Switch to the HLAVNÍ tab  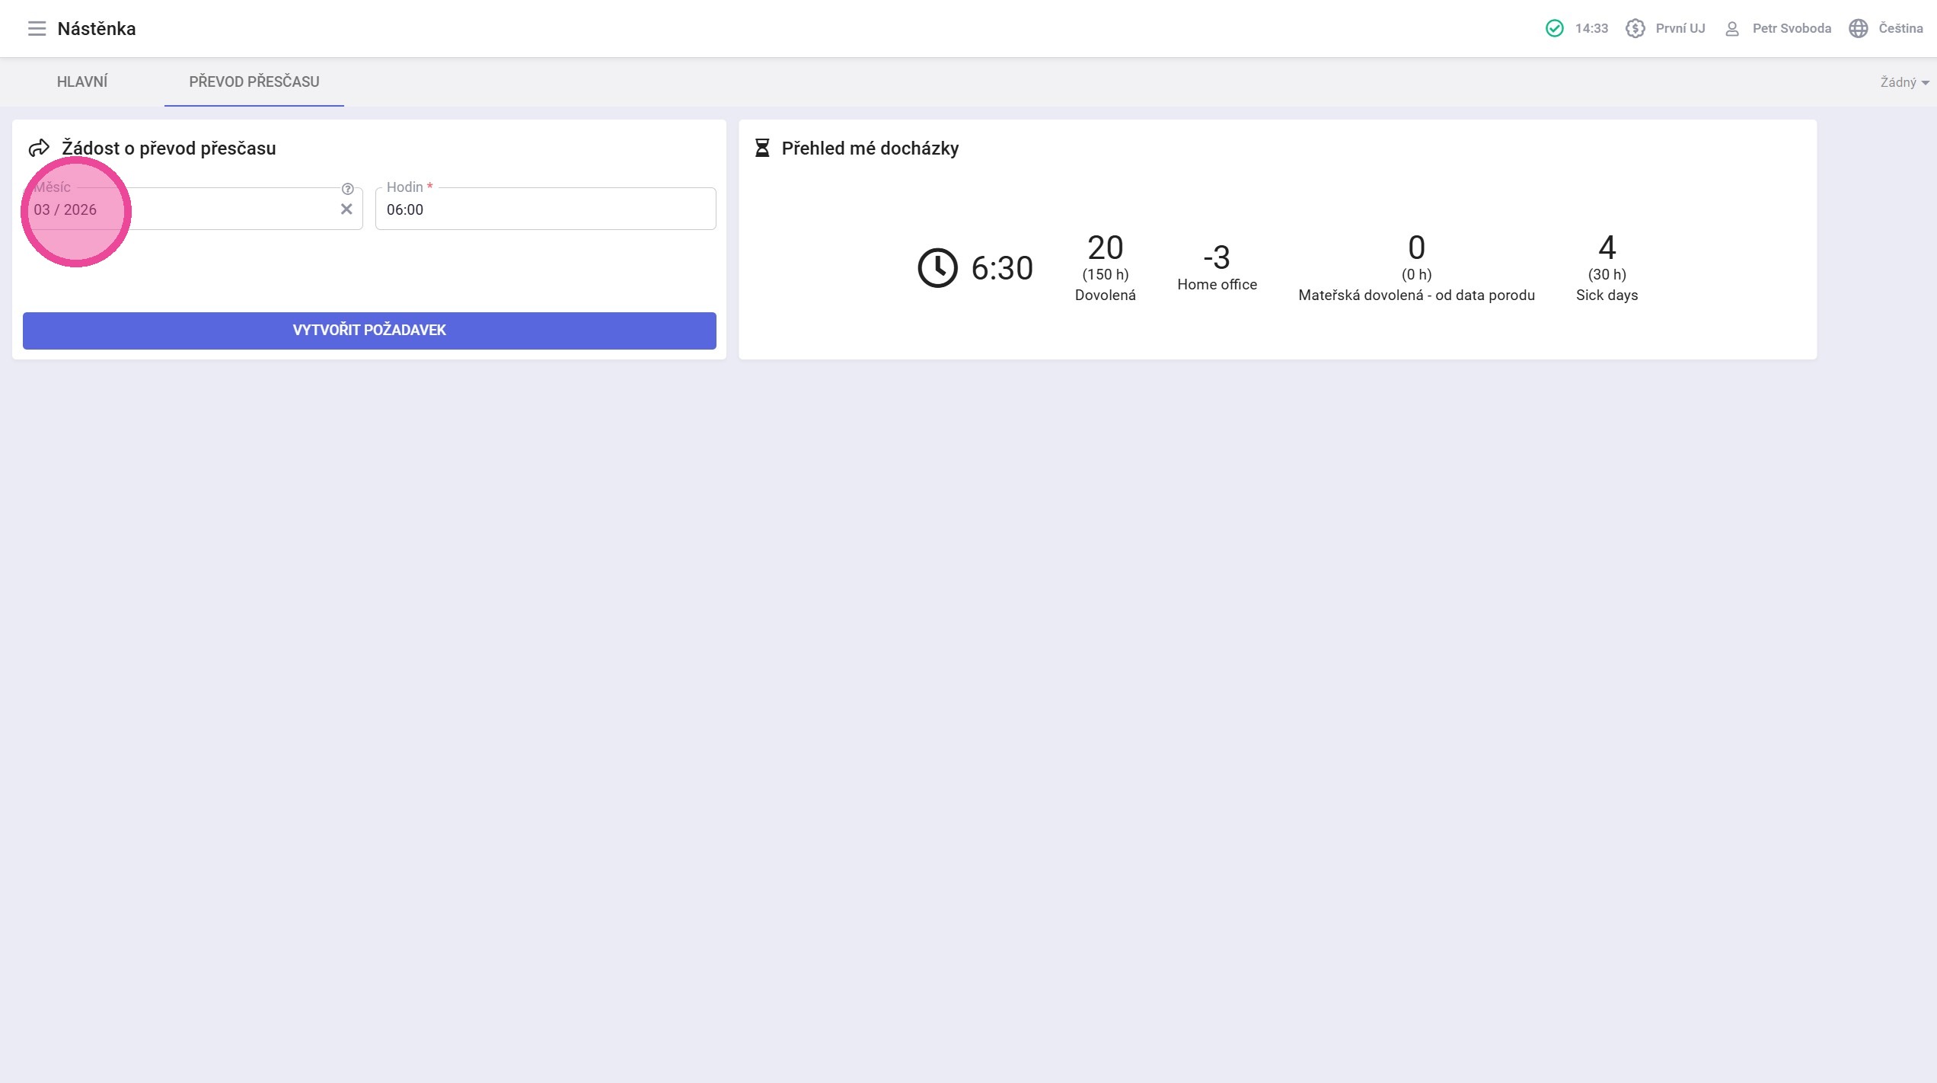(x=82, y=81)
